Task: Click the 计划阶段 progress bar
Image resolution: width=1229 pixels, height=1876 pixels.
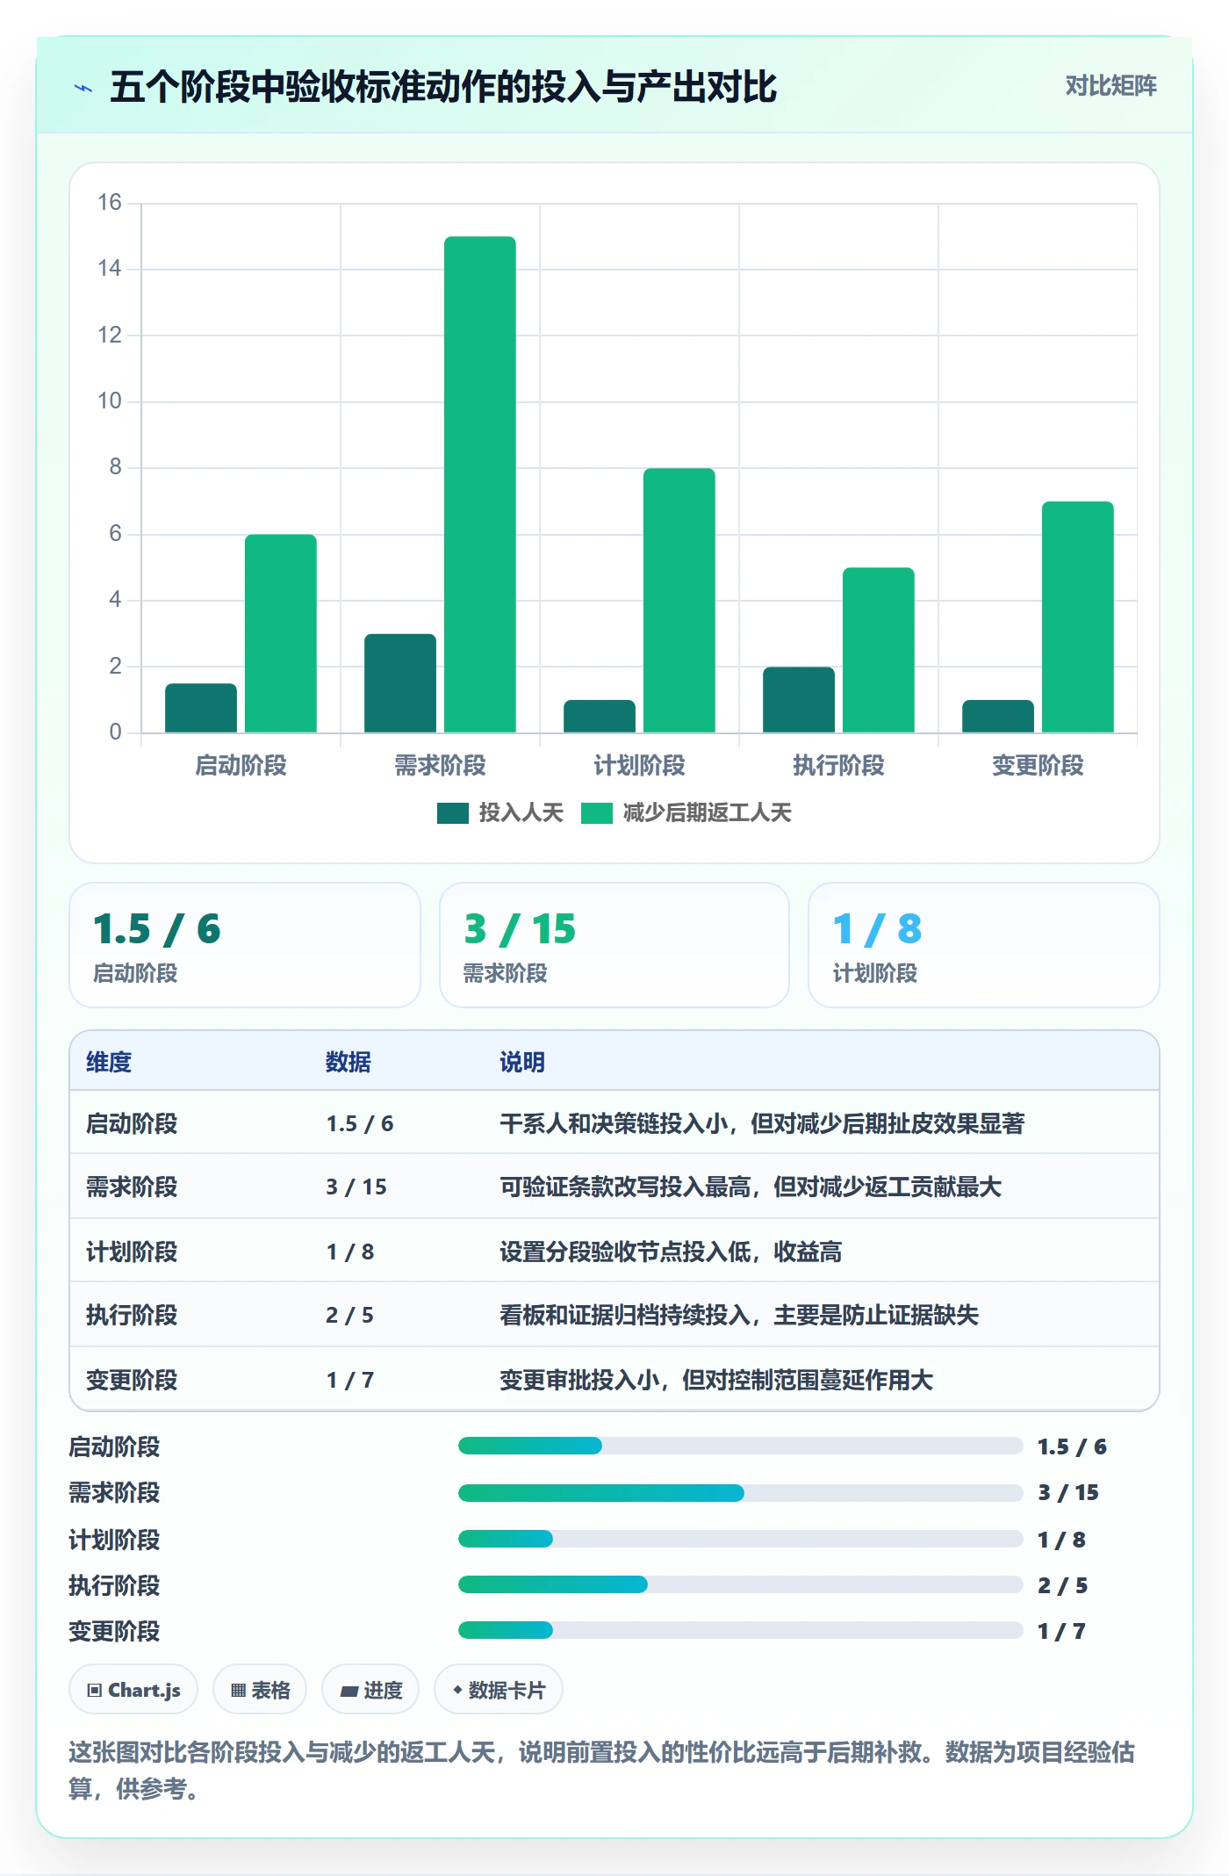Action: click(x=740, y=1539)
